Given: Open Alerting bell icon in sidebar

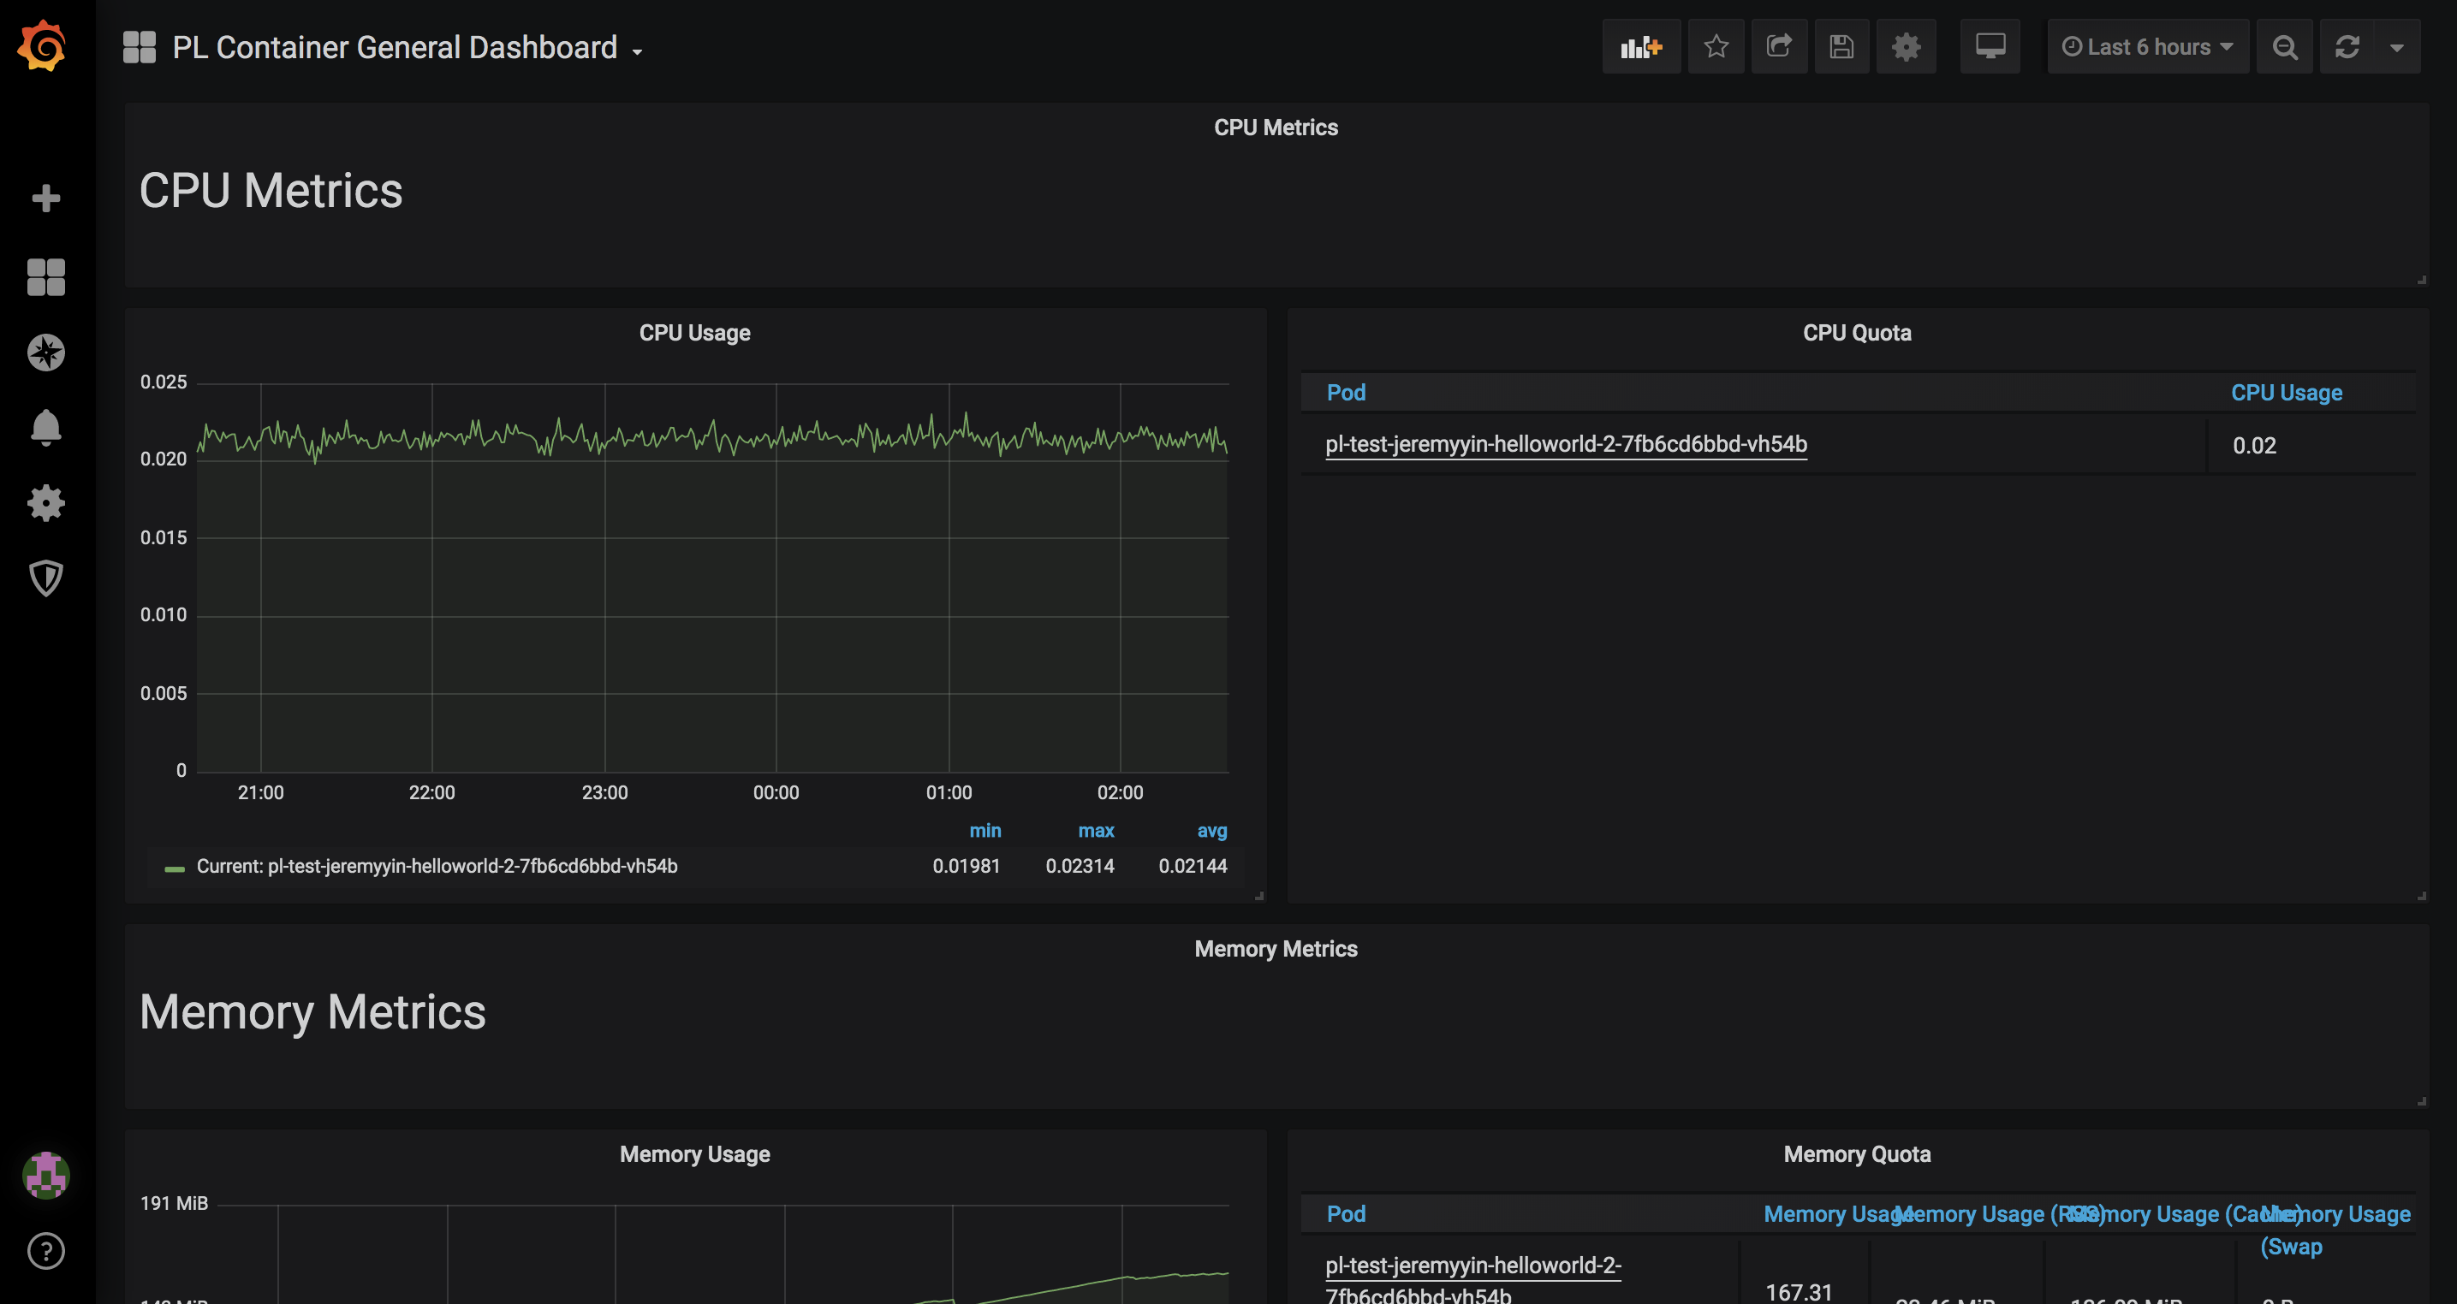Looking at the screenshot, I should (45, 428).
